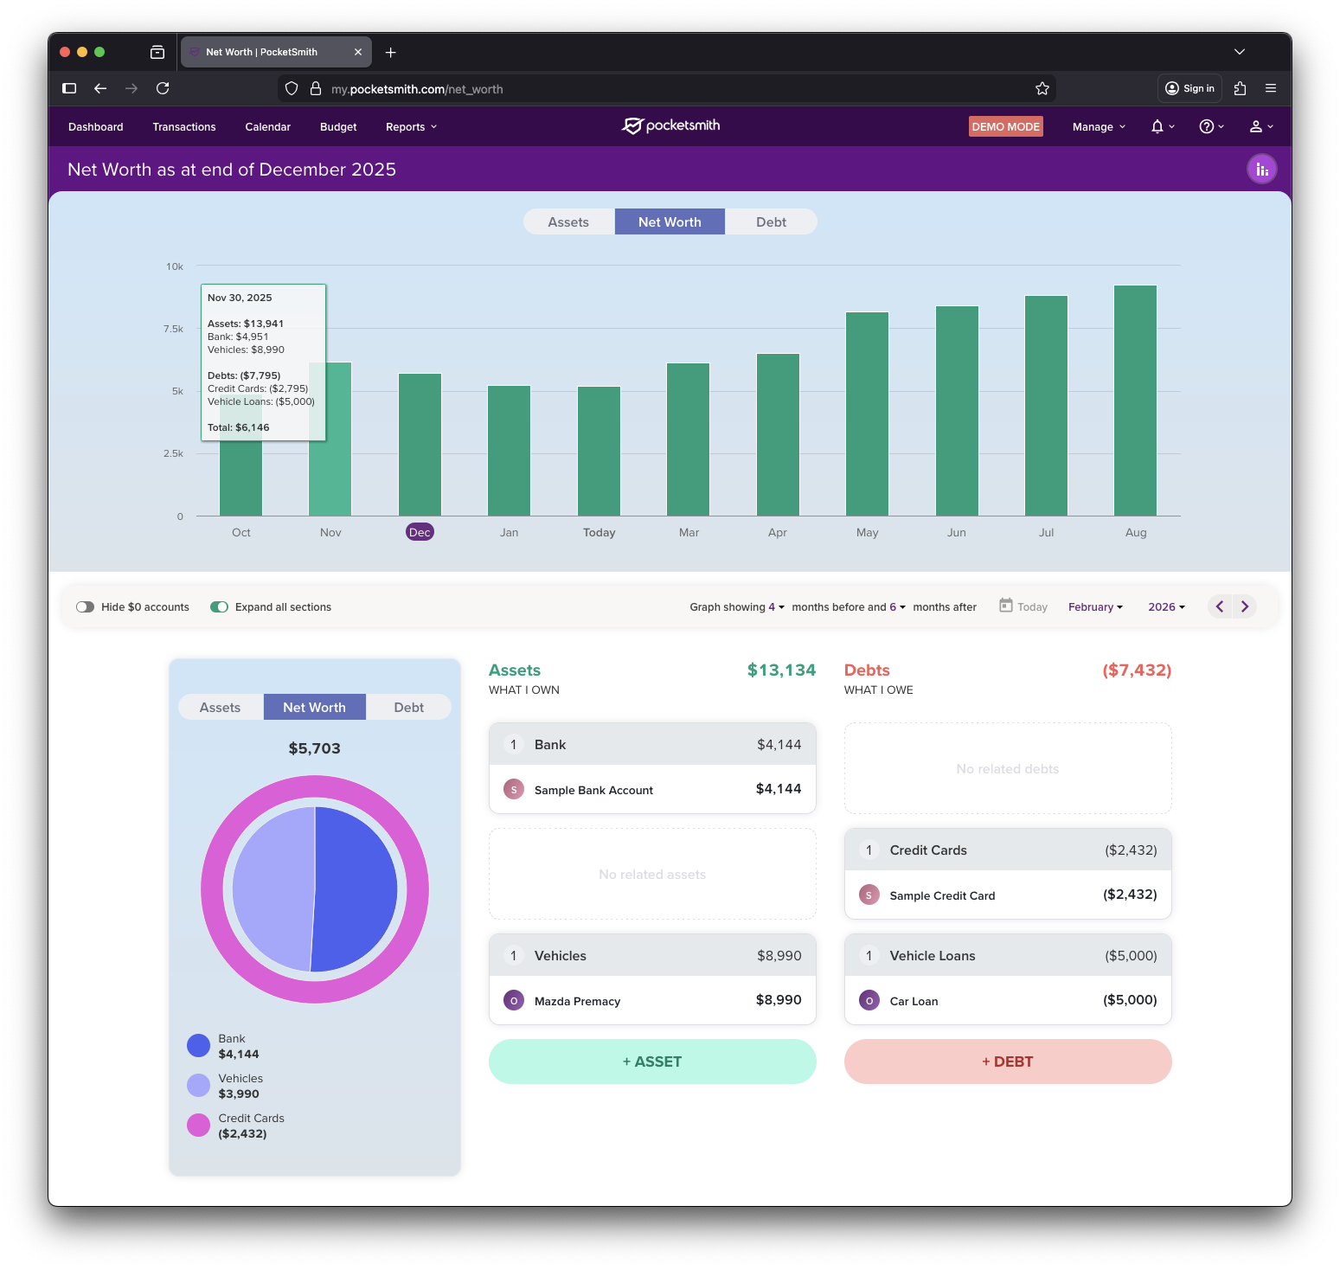Click the + DEBT button
Viewport: 1340px width, 1270px height.
point(1007,1062)
